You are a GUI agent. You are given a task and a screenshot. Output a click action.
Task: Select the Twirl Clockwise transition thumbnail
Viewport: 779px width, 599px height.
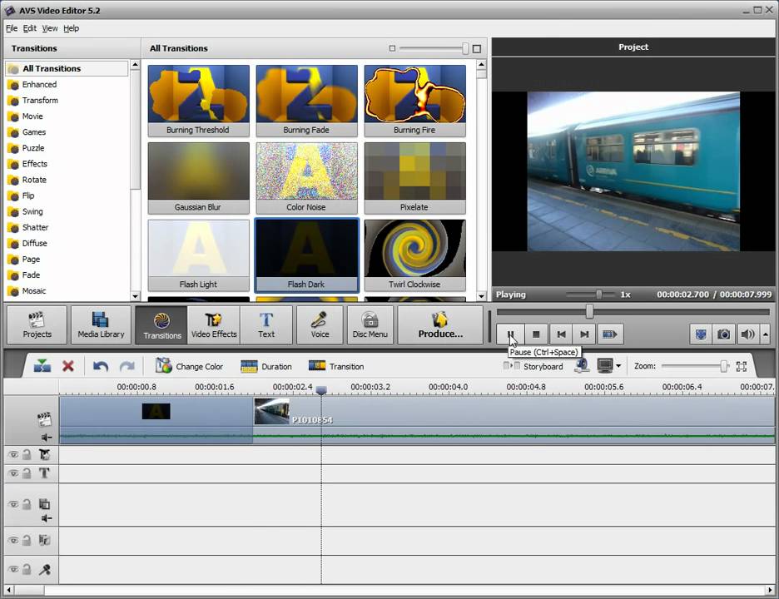(414, 255)
